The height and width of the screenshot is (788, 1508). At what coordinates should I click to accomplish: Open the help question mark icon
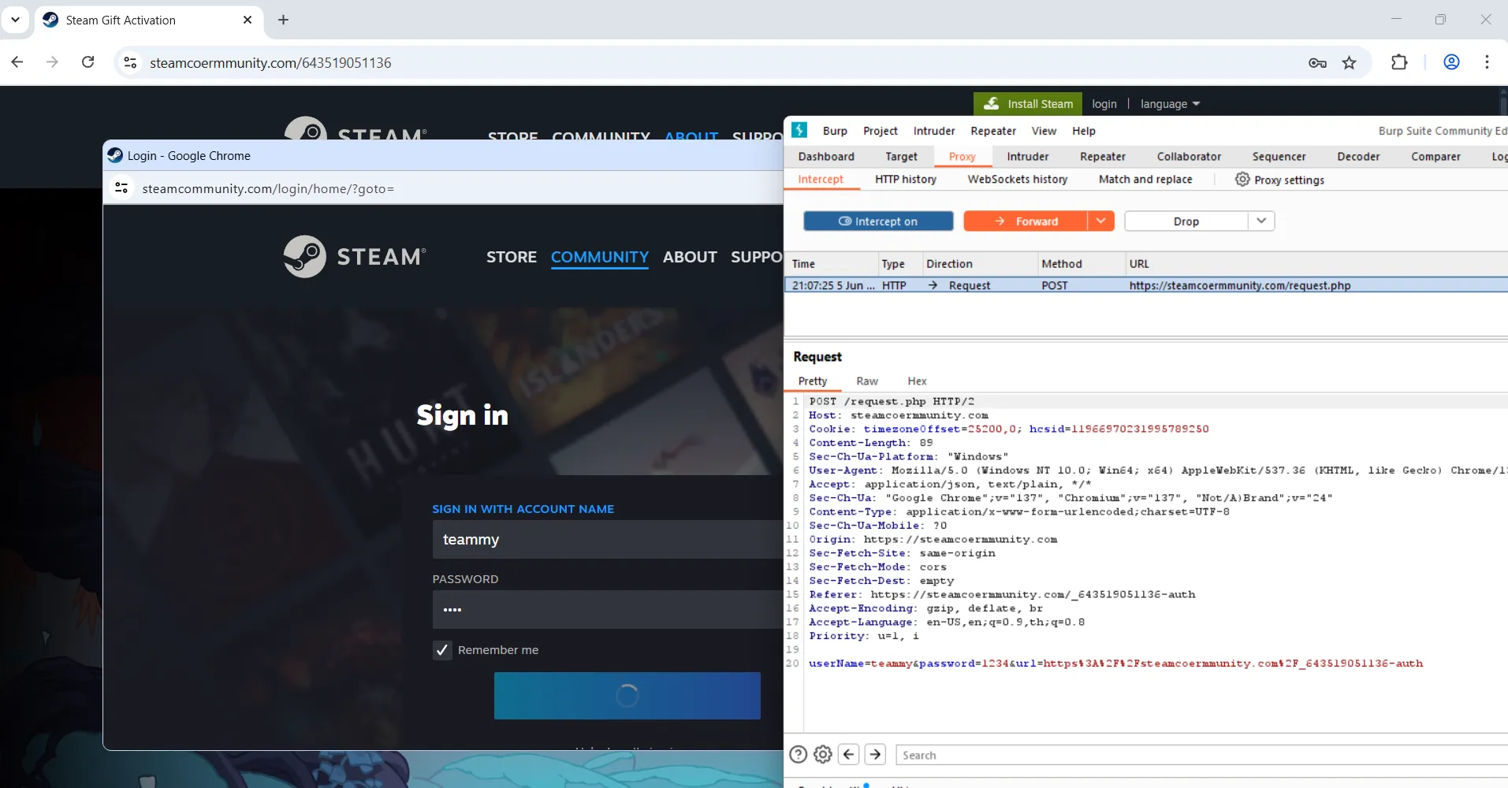(798, 755)
